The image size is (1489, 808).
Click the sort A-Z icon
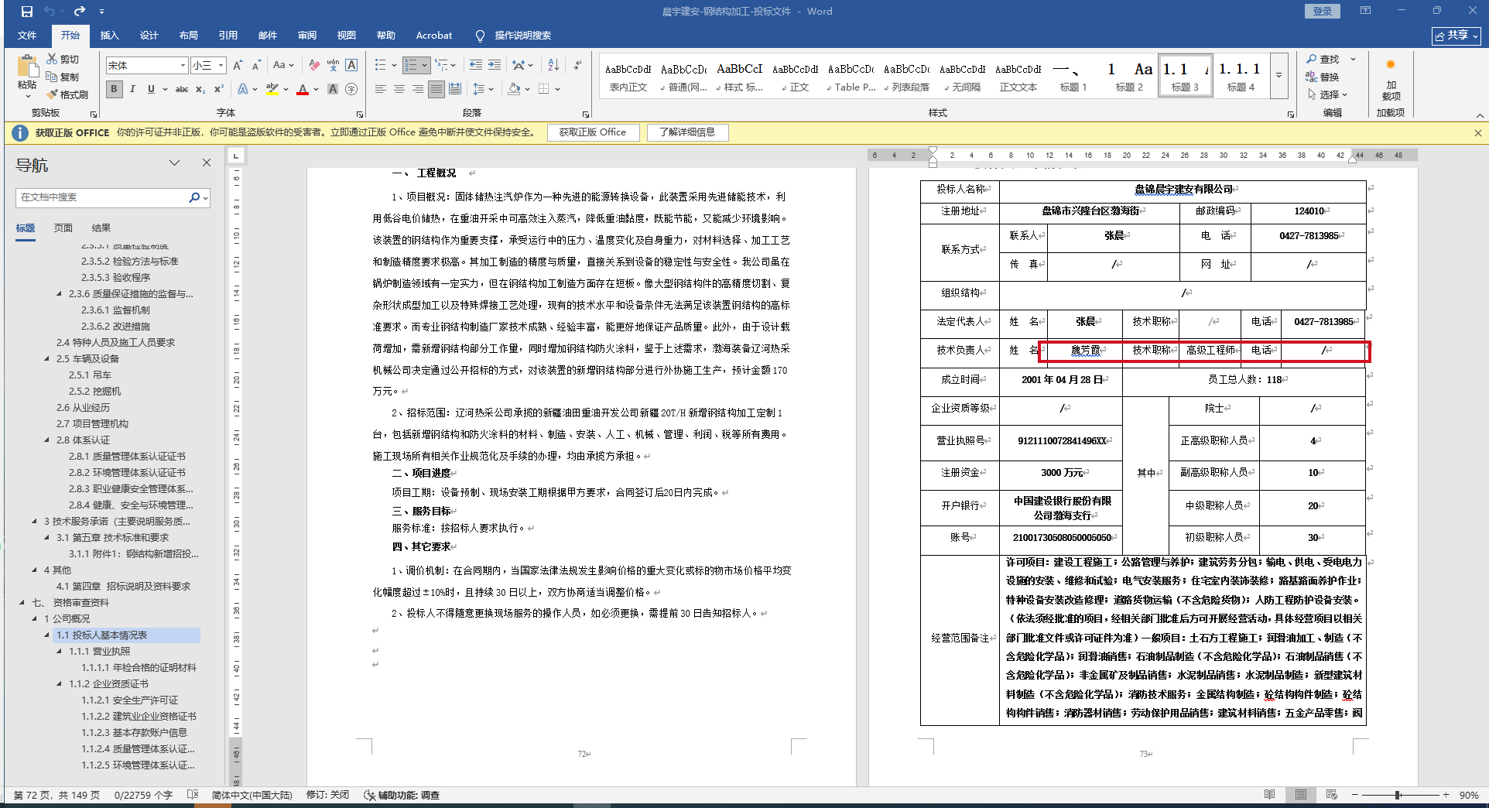point(553,65)
